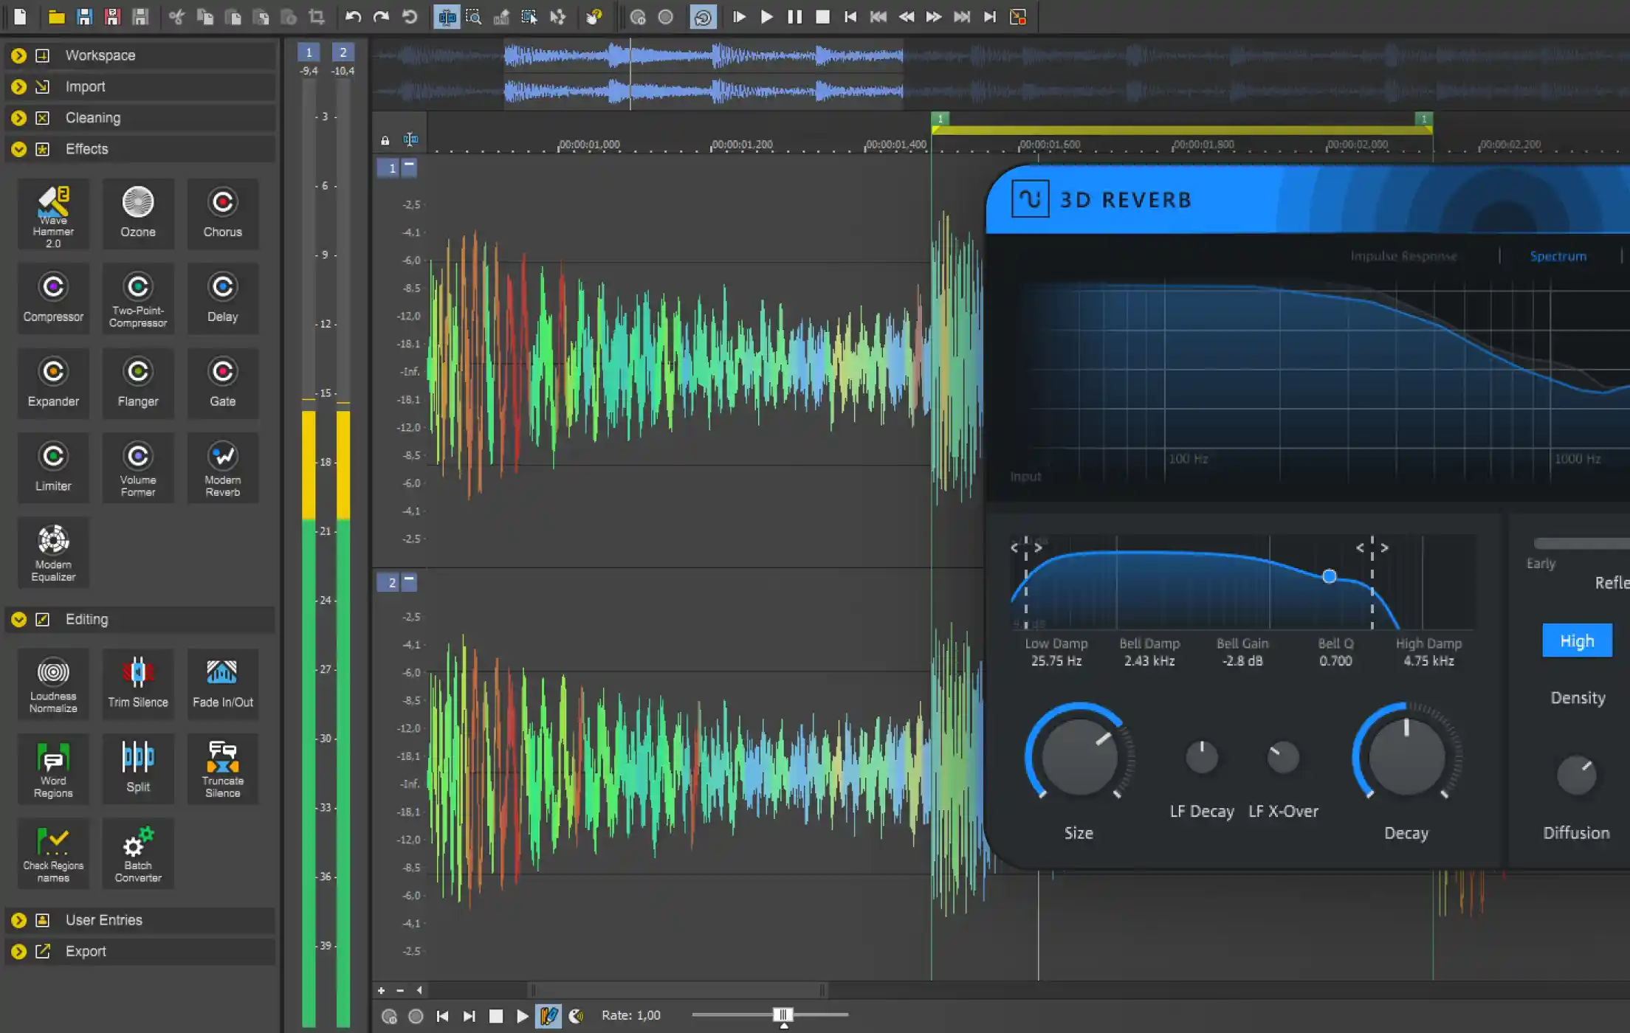Screen dimensions: 1630x1033
Task: Open the Volume Former effect
Action: 138,469
